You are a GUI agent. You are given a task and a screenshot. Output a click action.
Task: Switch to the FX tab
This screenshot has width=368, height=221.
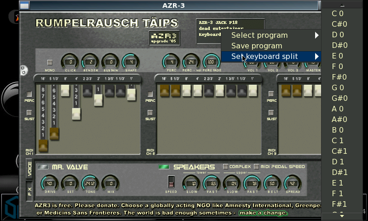(x=29, y=191)
